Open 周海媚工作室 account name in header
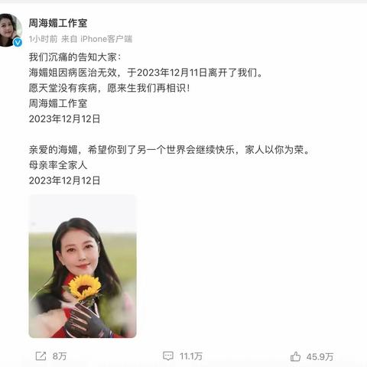The width and height of the screenshot is (367, 367). coord(58,23)
